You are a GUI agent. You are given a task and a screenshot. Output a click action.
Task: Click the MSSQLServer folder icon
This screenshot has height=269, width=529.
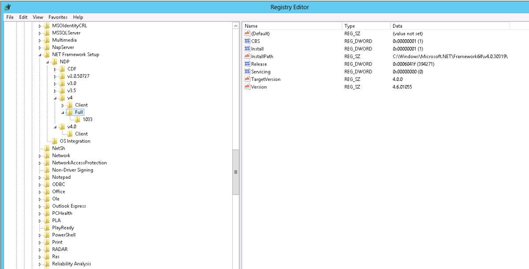[47, 33]
